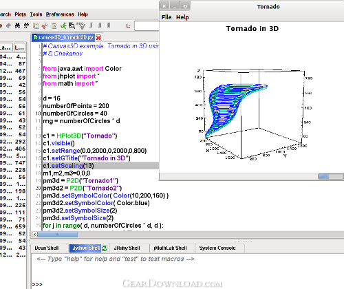Click the binoculars Find icon
Image resolution: width=344 pixels, height=289 pixels.
[17, 25]
